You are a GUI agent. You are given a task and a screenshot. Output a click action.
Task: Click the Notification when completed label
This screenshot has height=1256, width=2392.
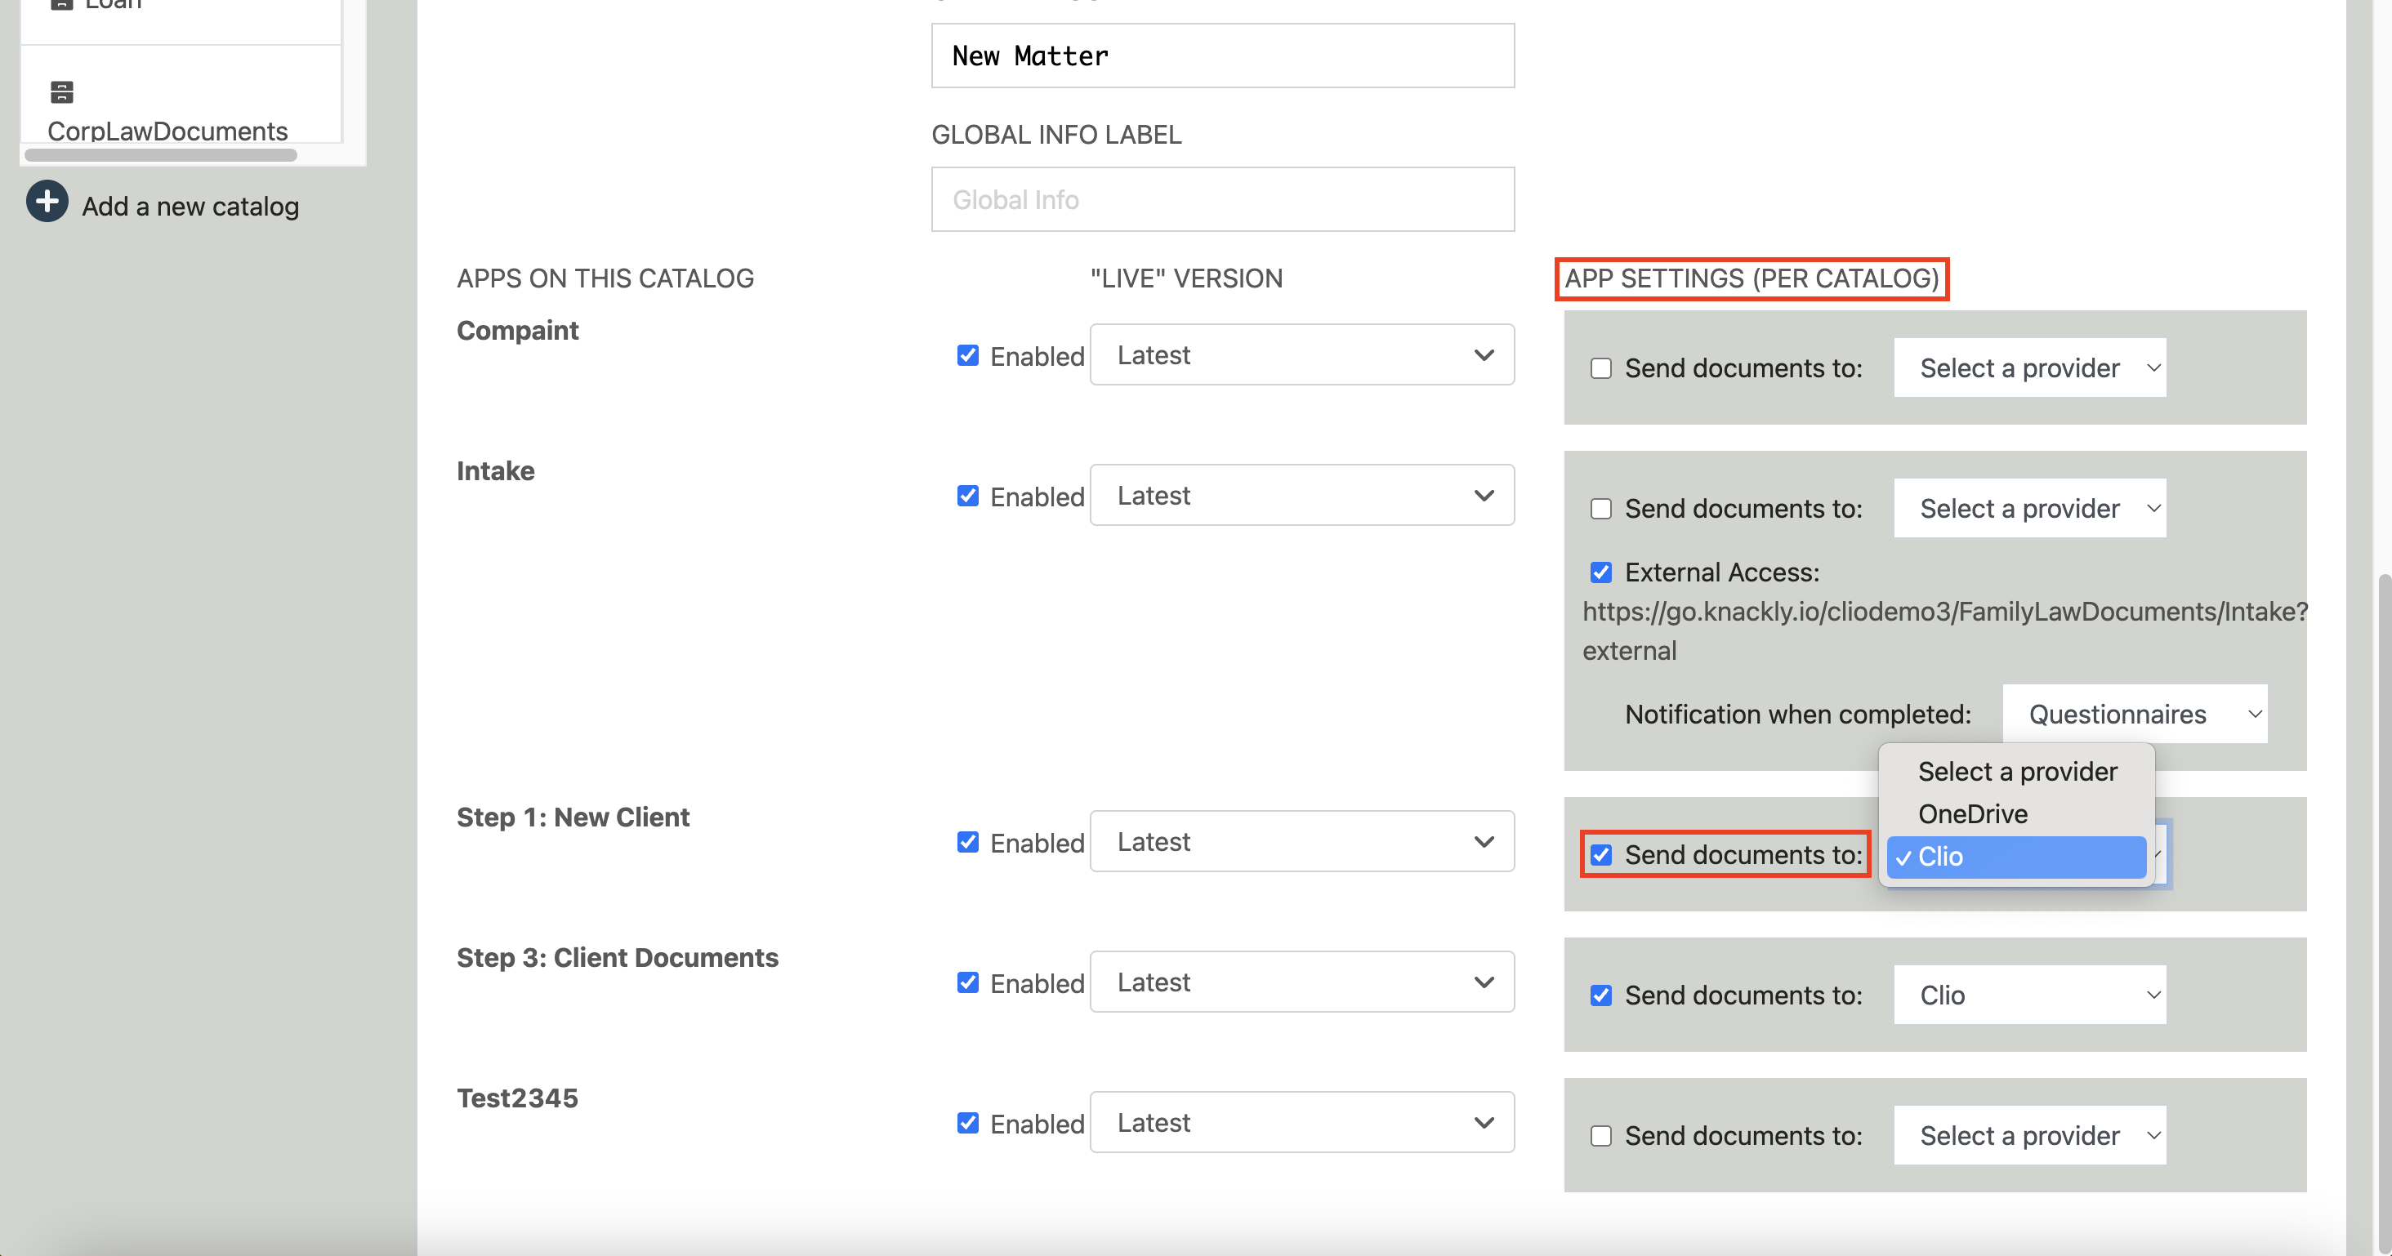point(1798,714)
